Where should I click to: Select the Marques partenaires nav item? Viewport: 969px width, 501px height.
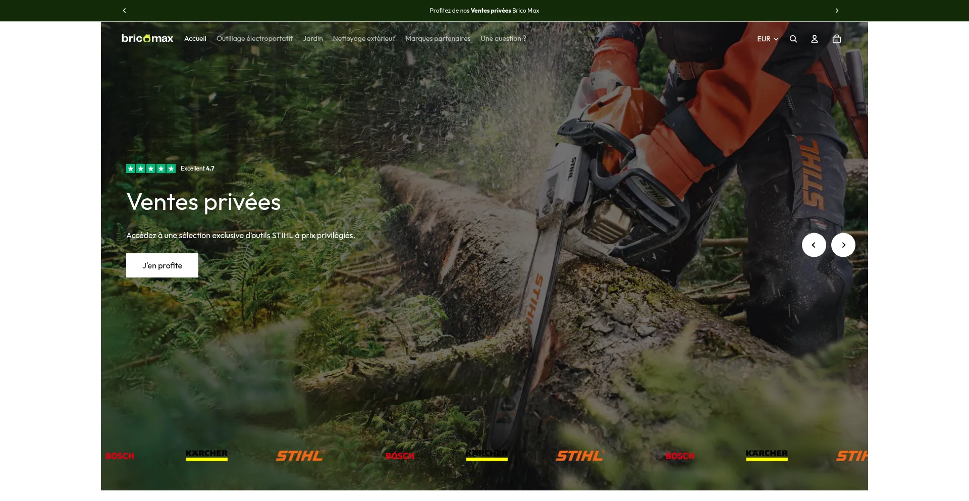tap(437, 38)
